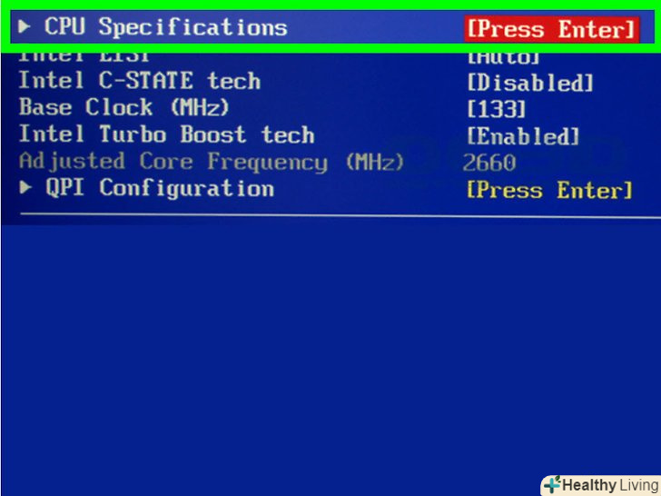The image size is (661, 496).
Task: Change the C-STATE [Disabled] value
Action: pos(530,83)
